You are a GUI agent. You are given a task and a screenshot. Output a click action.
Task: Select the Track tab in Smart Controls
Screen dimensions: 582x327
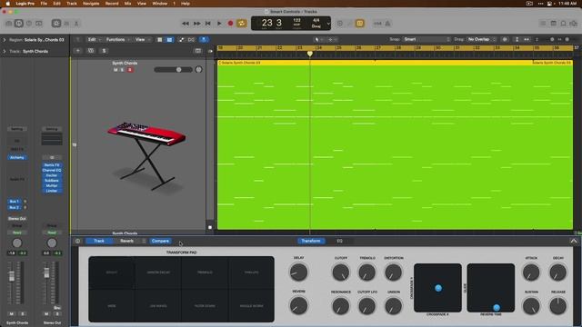pyautogui.click(x=99, y=241)
